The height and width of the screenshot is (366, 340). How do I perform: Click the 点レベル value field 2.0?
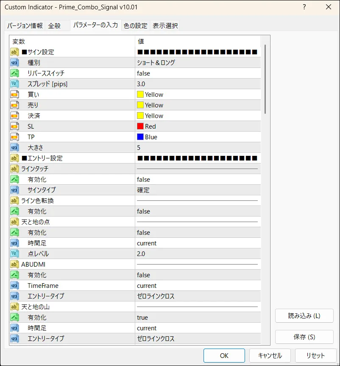[x=197, y=254]
